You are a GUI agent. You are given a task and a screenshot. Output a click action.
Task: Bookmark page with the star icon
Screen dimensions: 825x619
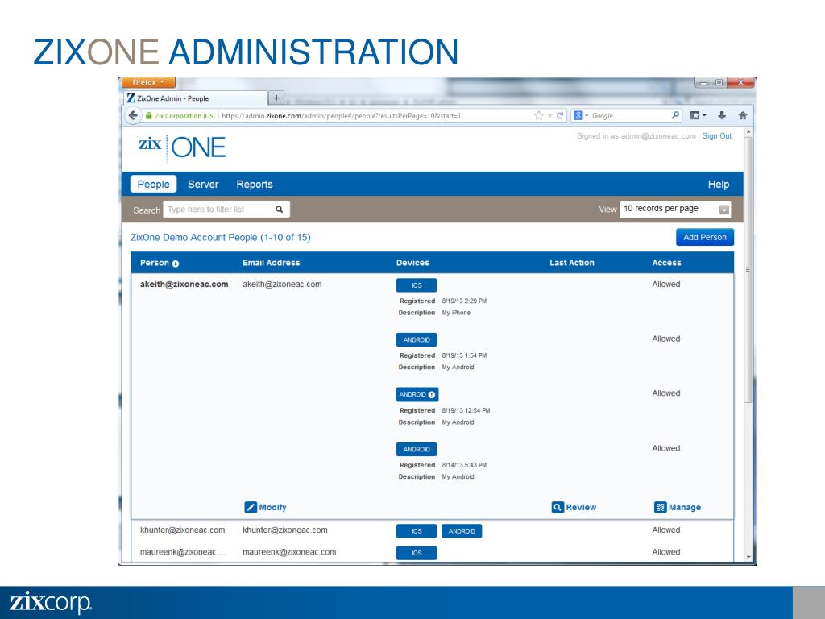[x=538, y=115]
